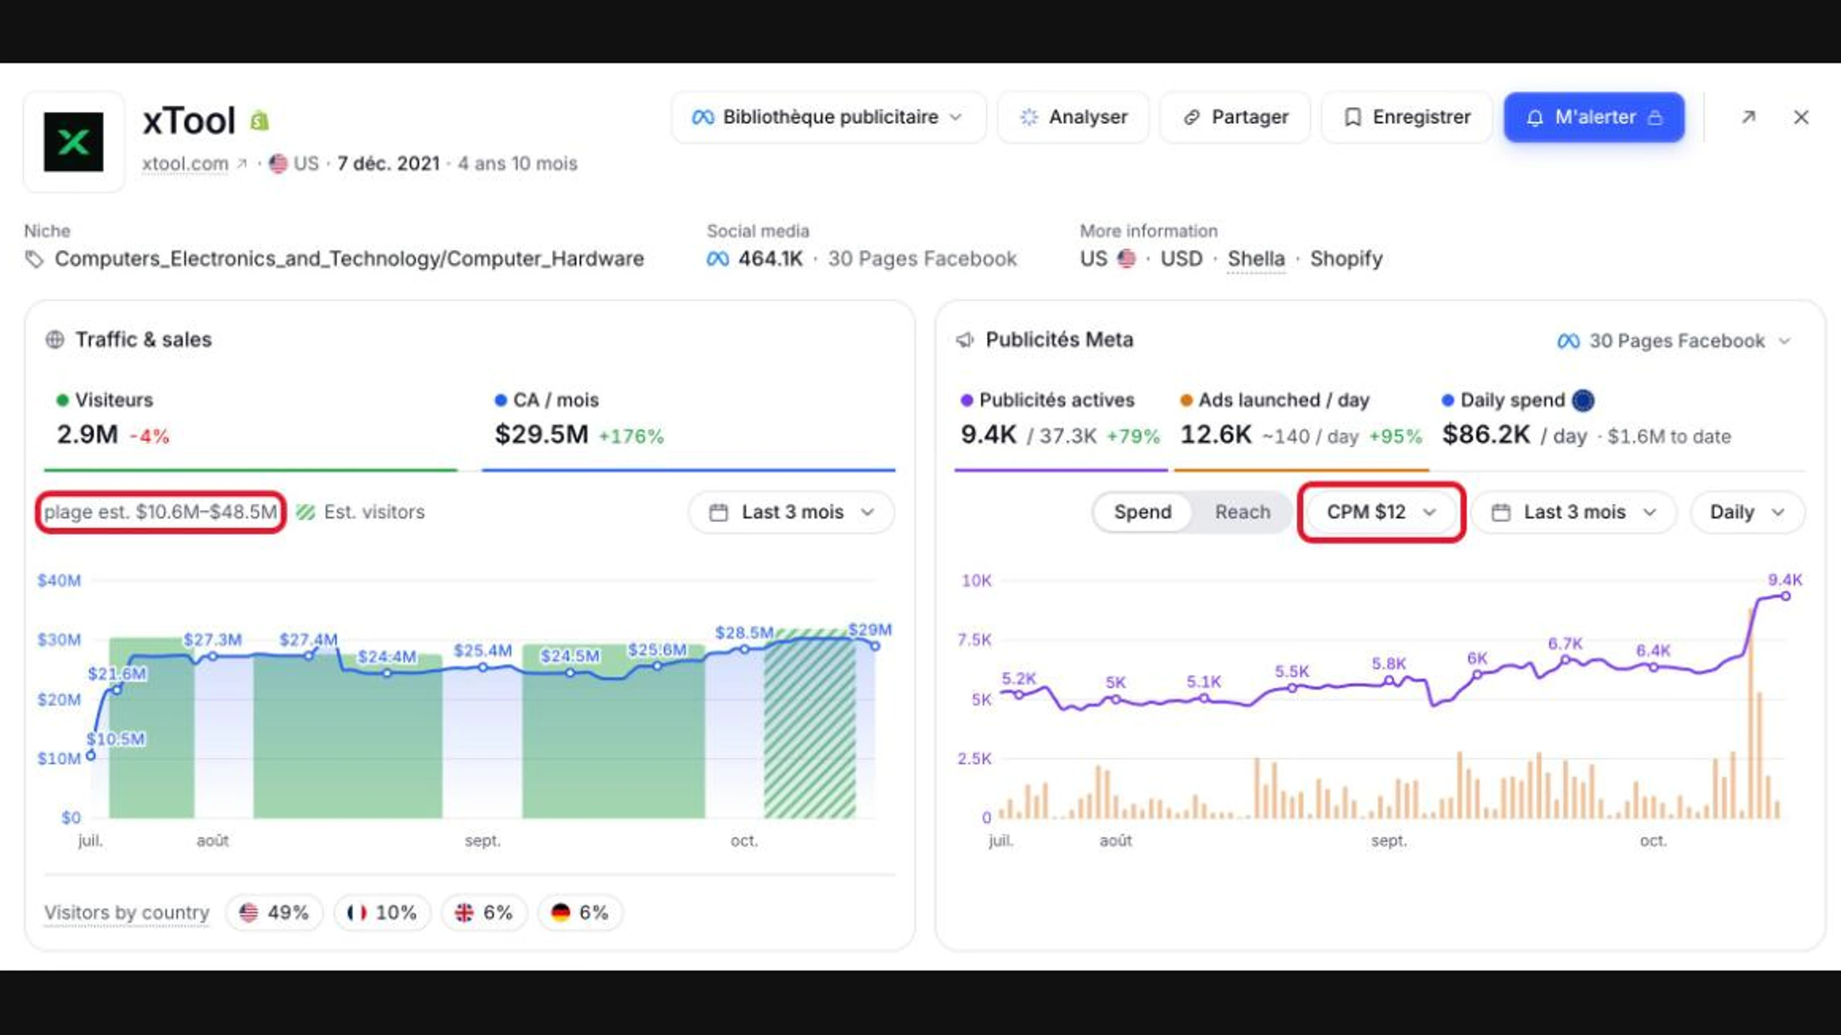Click the Meta logo beside 464.1K

tap(717, 259)
